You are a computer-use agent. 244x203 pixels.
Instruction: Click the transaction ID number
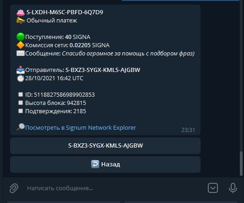point(64,95)
